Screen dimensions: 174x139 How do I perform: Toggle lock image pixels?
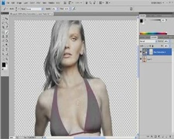click(x=148, y=46)
